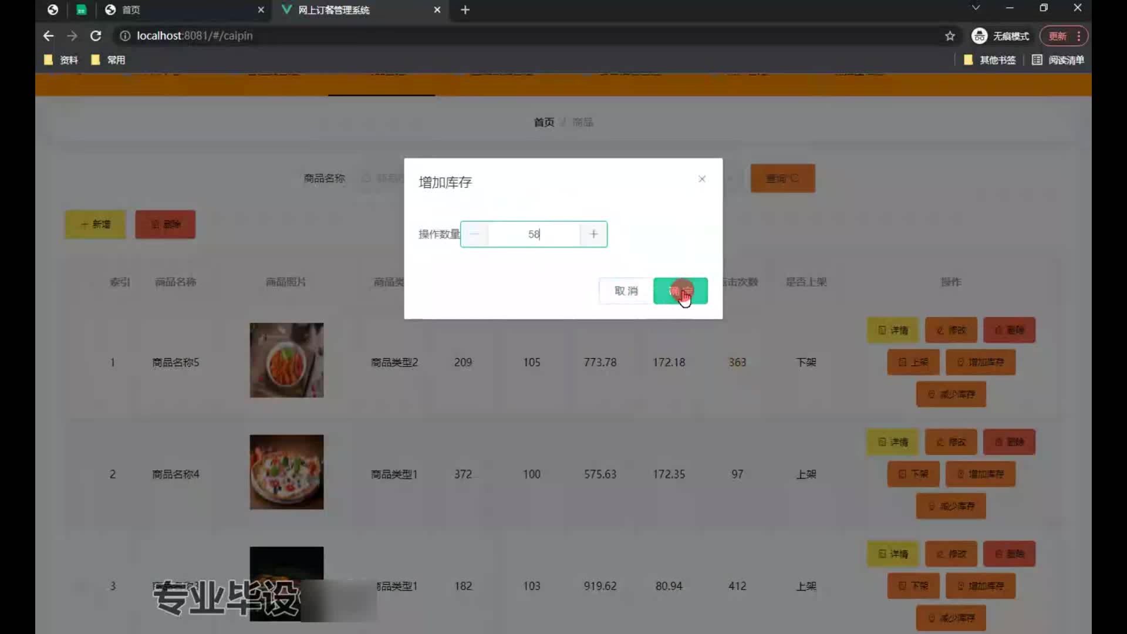Reload the page with browser refresh icon
The image size is (1127, 634).
coord(96,36)
